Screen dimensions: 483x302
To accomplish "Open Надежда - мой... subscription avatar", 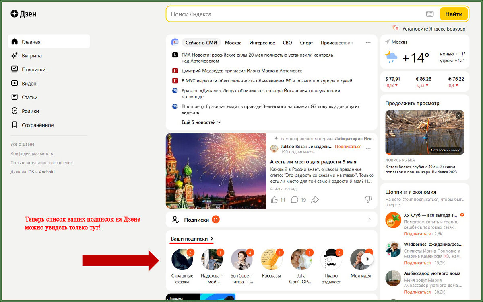I will point(212,259).
